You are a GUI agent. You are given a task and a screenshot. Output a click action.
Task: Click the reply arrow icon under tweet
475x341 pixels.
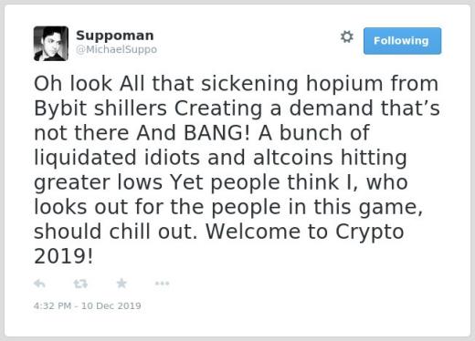pyautogui.click(x=39, y=284)
